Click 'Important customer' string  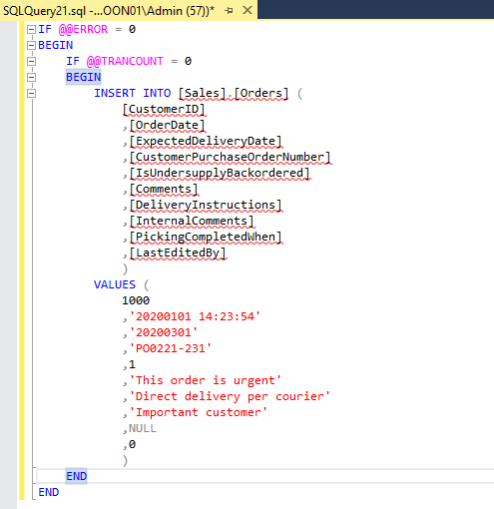pyautogui.click(x=199, y=412)
